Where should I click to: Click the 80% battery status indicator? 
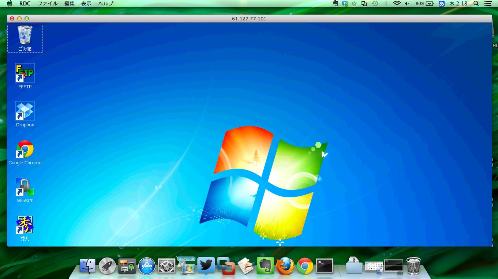(424, 4)
